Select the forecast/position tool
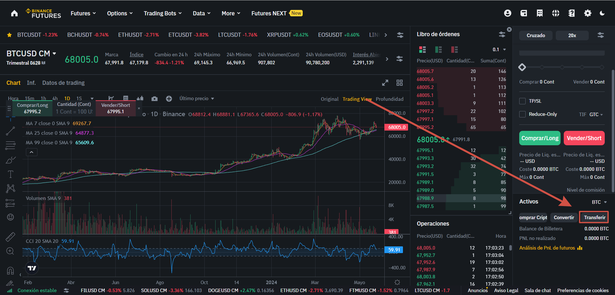Viewport: 615px width, 295px height. (11, 203)
